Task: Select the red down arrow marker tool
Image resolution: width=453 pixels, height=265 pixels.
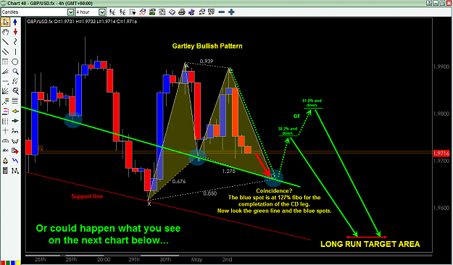Action: click(15, 32)
